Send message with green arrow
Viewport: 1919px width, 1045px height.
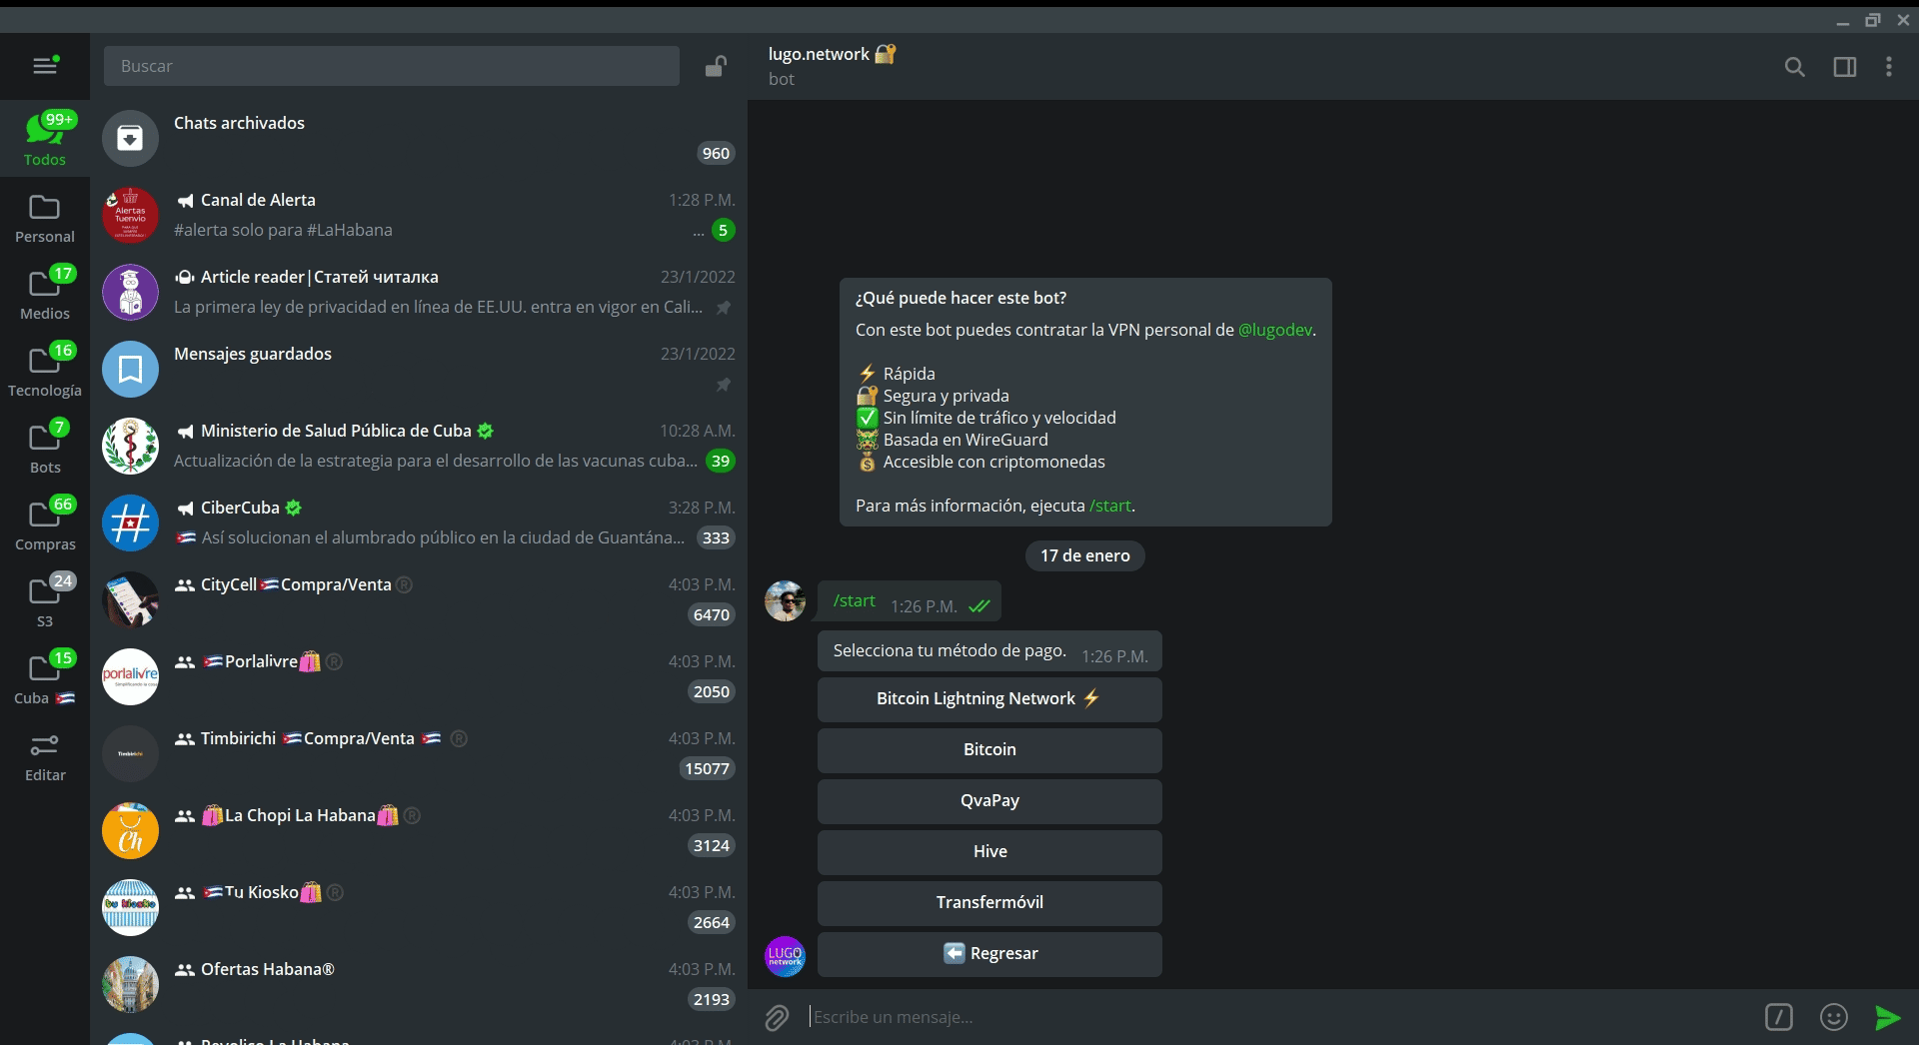tap(1887, 1017)
